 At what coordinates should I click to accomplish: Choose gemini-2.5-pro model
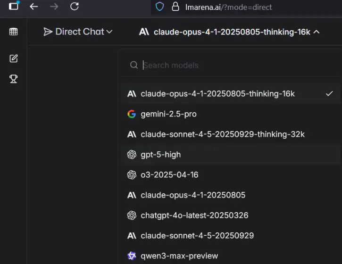coord(230,114)
